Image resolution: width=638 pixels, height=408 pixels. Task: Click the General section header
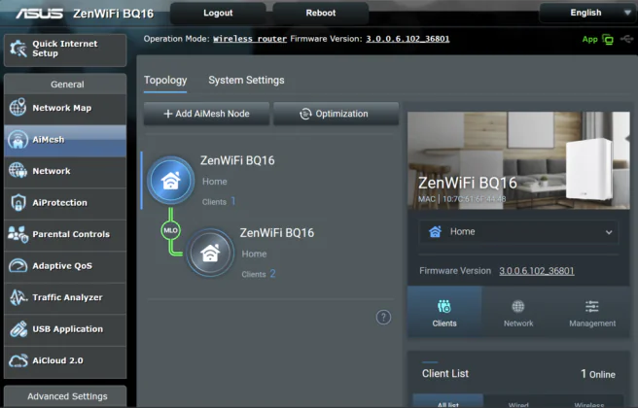pos(65,85)
